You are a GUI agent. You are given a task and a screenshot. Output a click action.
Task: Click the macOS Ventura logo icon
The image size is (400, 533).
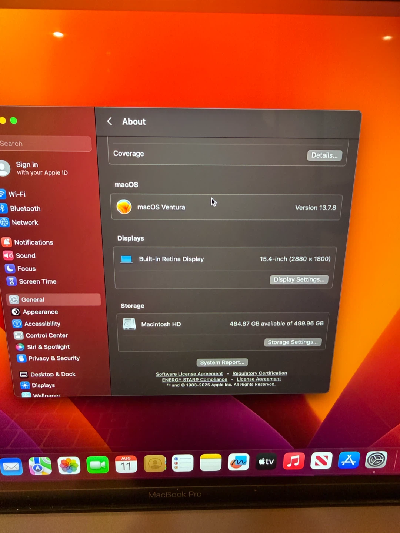click(124, 207)
